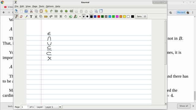Go to the first page
Image resolution: width=196 pixels, height=110 pixels.
(56, 11)
